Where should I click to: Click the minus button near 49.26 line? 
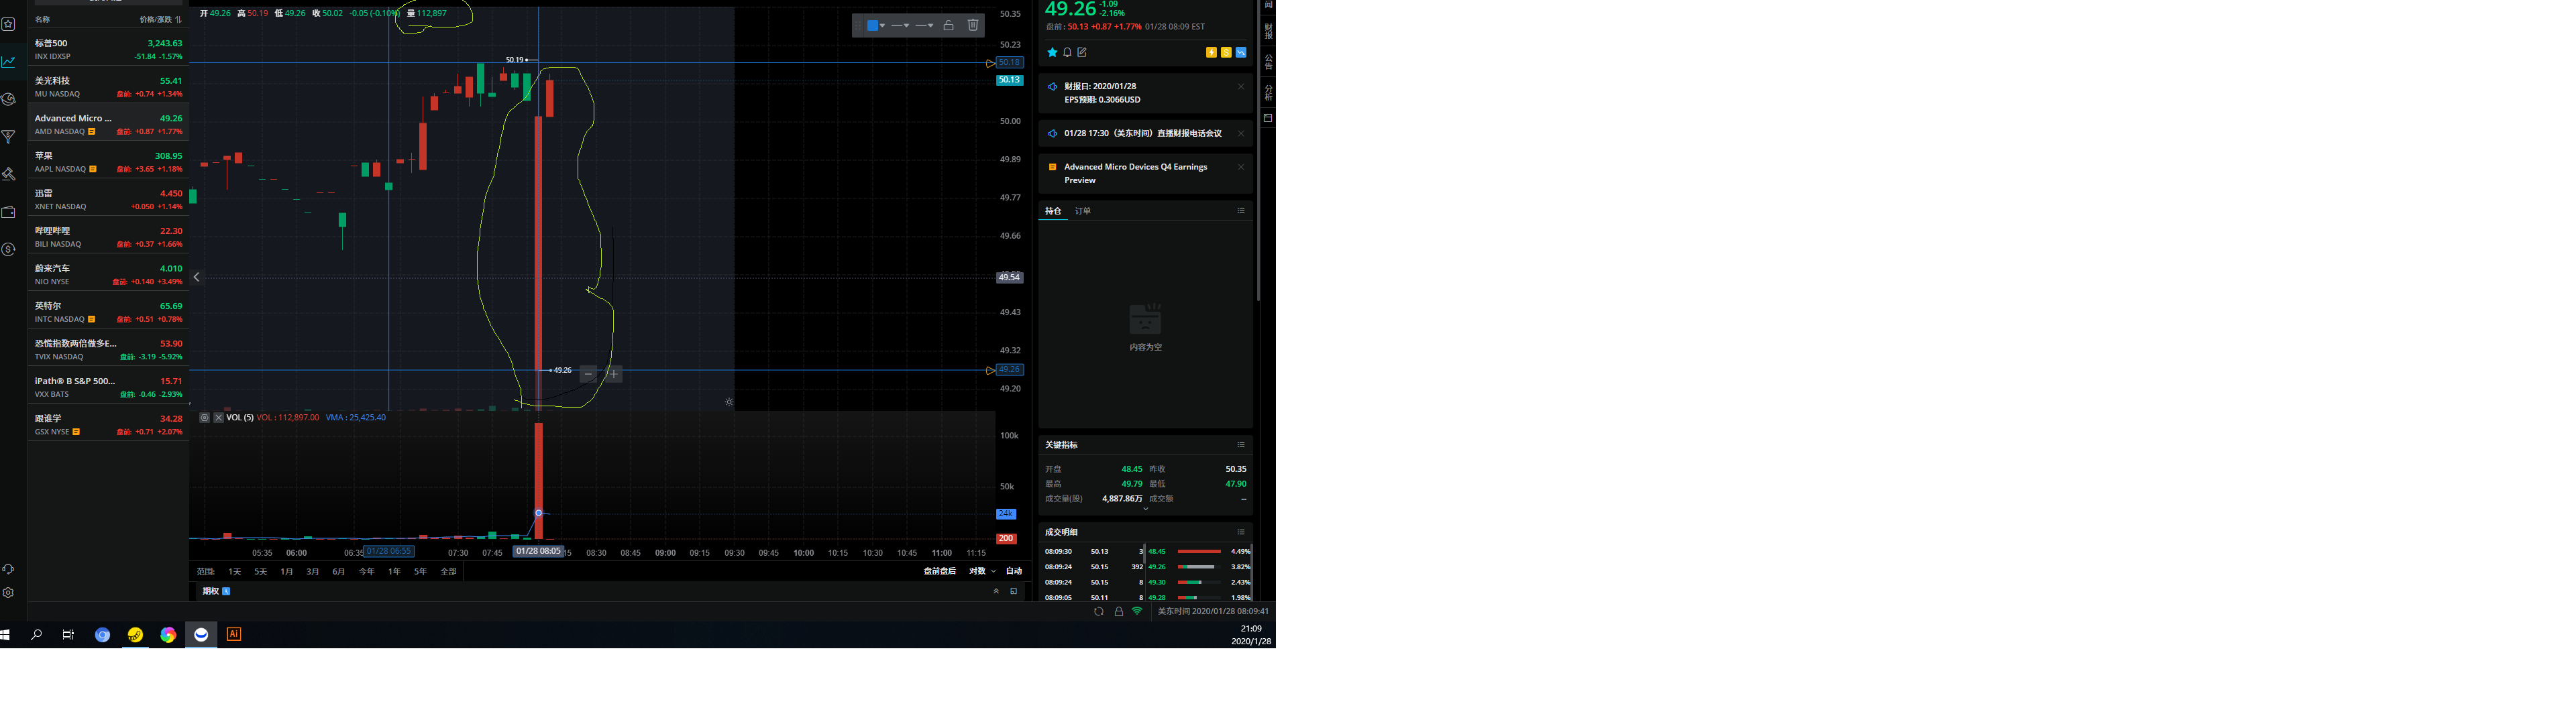pyautogui.click(x=589, y=374)
